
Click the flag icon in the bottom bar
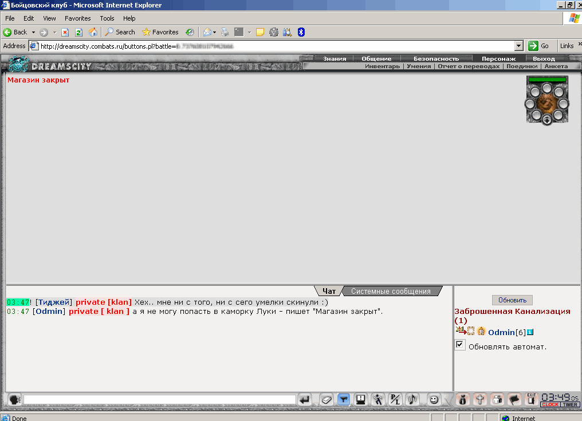pos(514,399)
